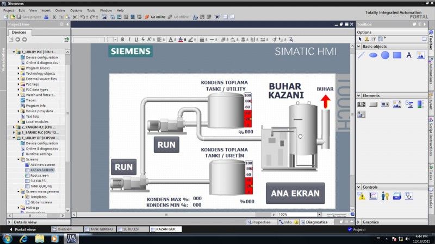The image size is (435, 244).
Task: Select the Bar element
Action: pyautogui.click(x=420, y=104)
